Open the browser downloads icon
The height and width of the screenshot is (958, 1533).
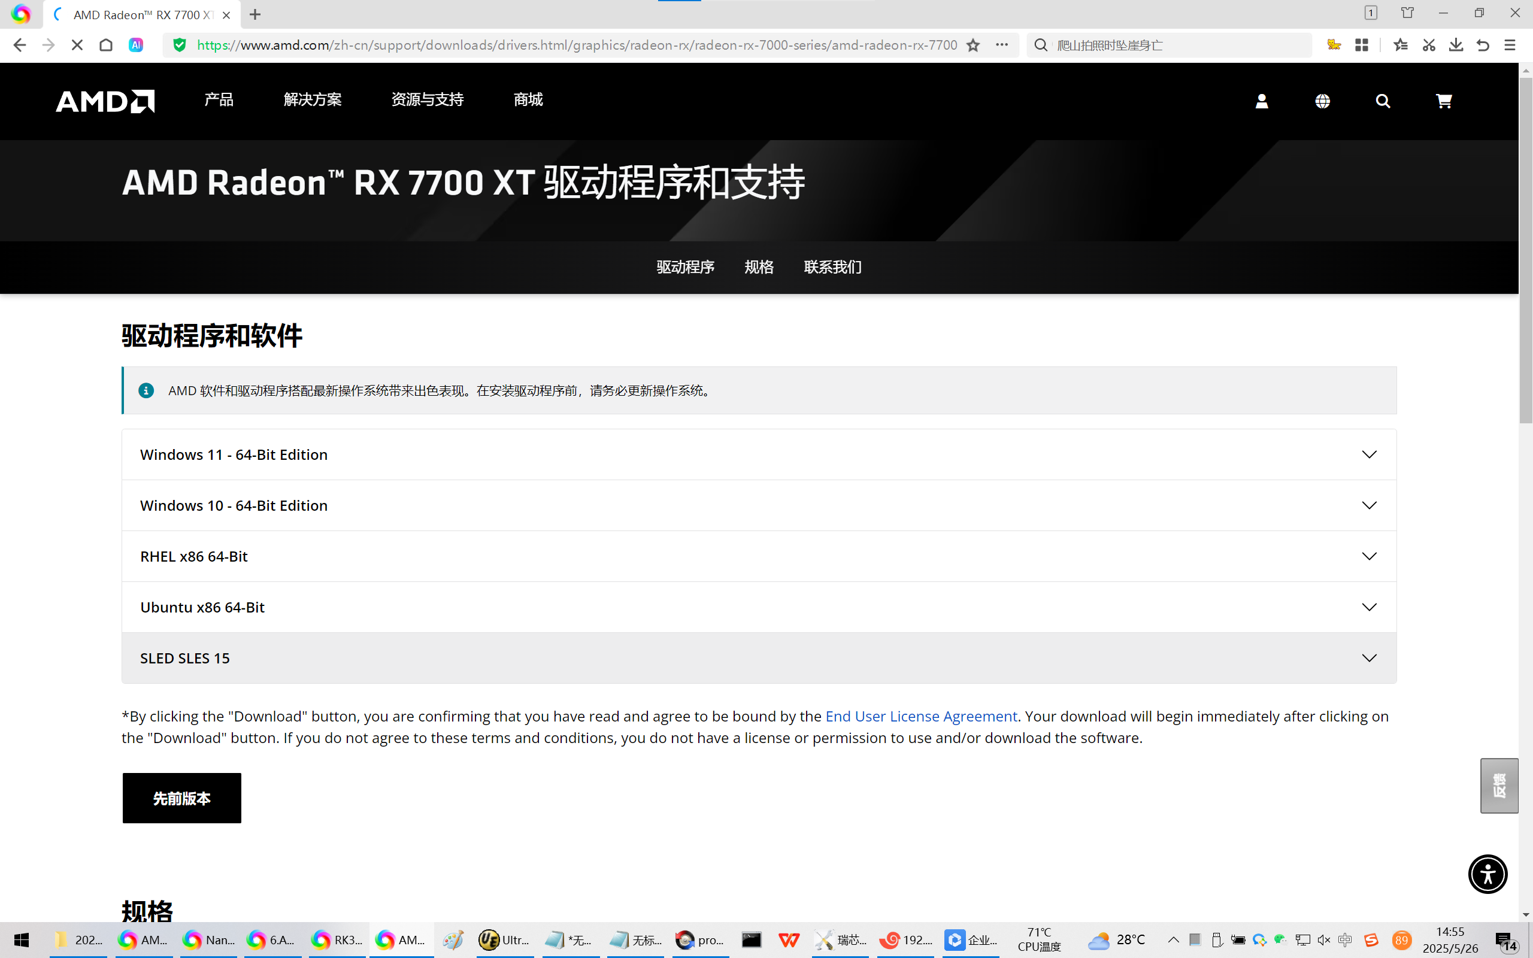[1456, 45]
